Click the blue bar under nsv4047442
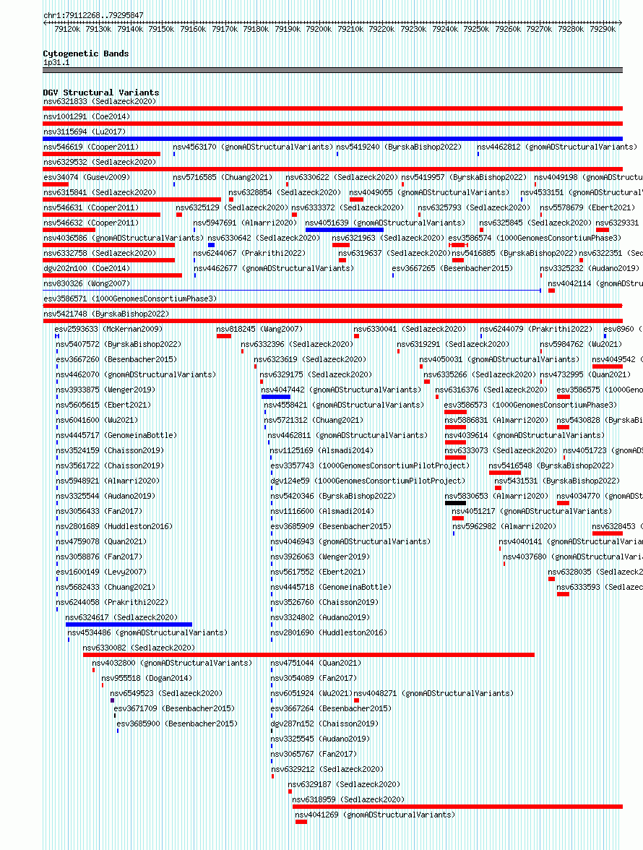The width and height of the screenshot is (643, 850). pyautogui.click(x=276, y=397)
